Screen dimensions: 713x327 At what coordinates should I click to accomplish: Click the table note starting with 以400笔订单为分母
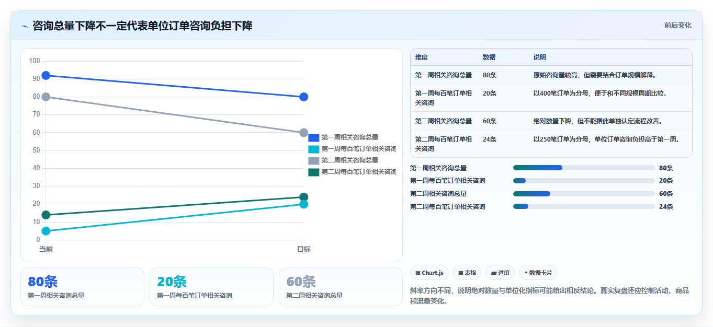pos(600,94)
